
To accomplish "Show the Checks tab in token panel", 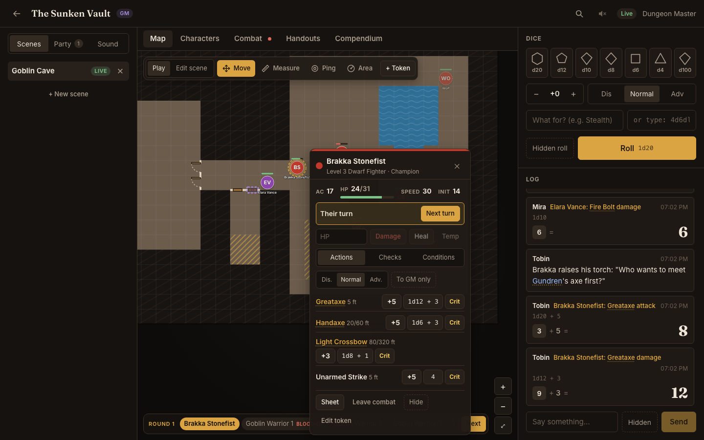I will tap(390, 258).
